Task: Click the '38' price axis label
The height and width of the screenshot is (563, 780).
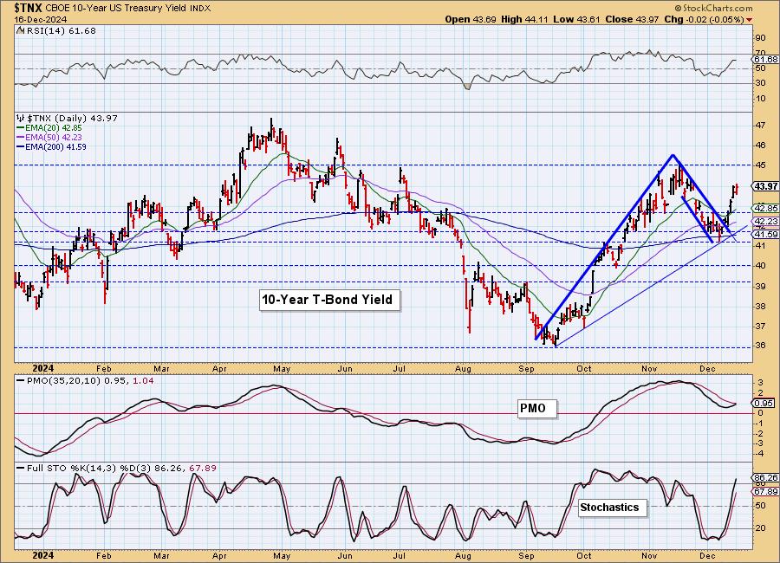Action: tap(761, 307)
